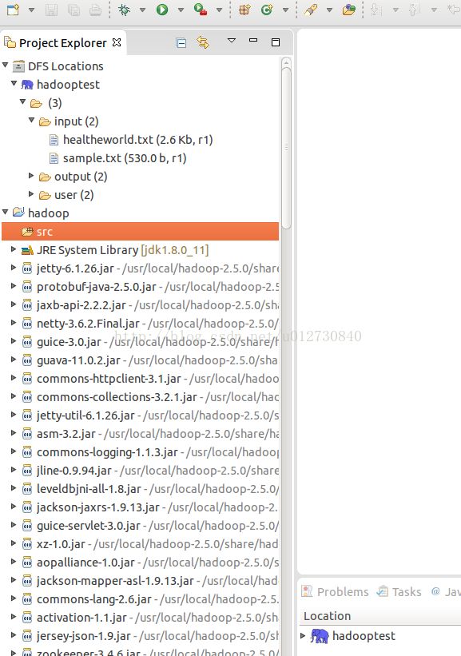Click the New wizard toolbar icon

point(13,10)
